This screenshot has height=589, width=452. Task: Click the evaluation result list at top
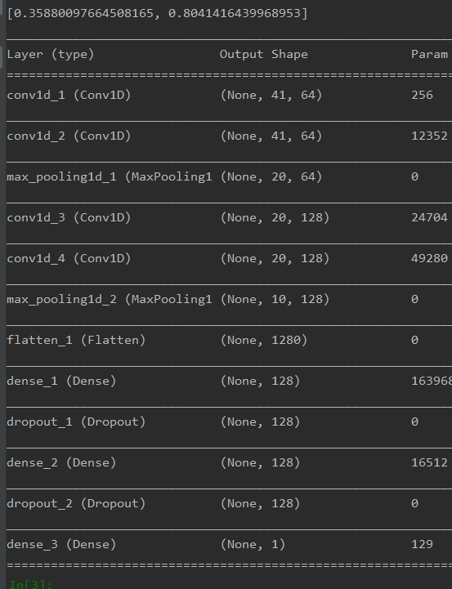click(157, 13)
